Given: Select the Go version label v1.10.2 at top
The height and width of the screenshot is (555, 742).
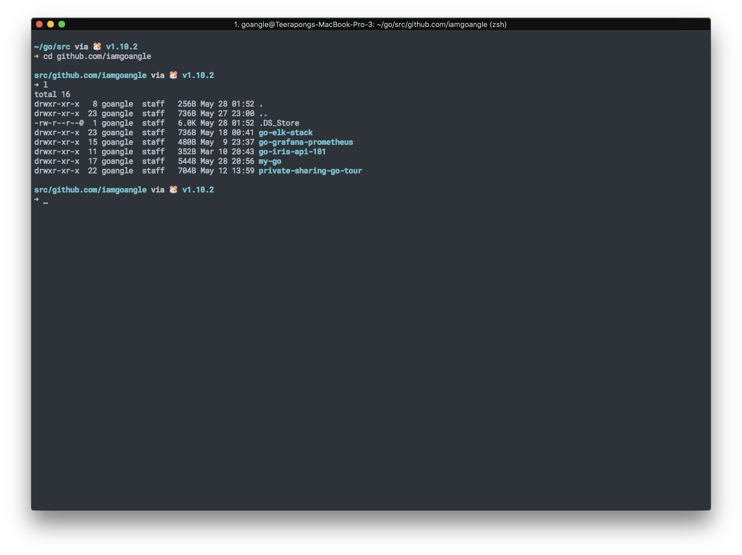Looking at the screenshot, I should click(122, 46).
